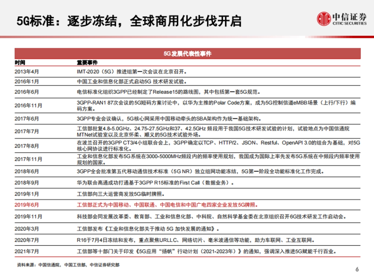Screen dimensions: 374x280
Task: Select the 2017年11月 frequency plan row
Action: [187, 159]
